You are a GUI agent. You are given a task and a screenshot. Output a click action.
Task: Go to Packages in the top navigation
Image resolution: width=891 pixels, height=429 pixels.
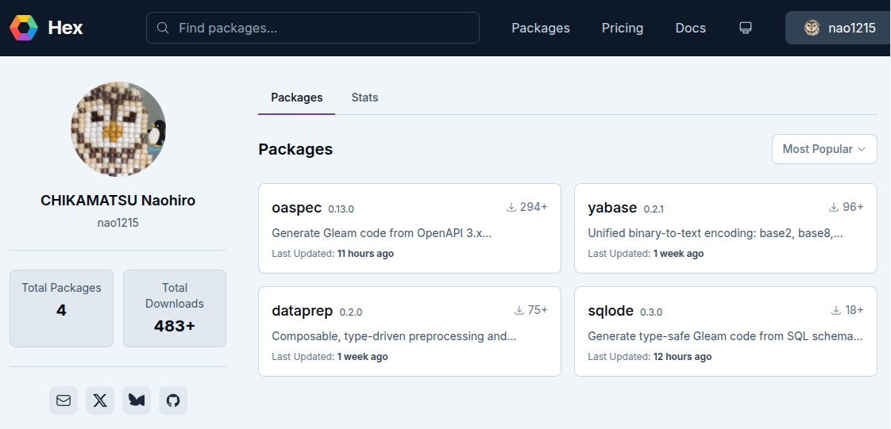click(540, 28)
